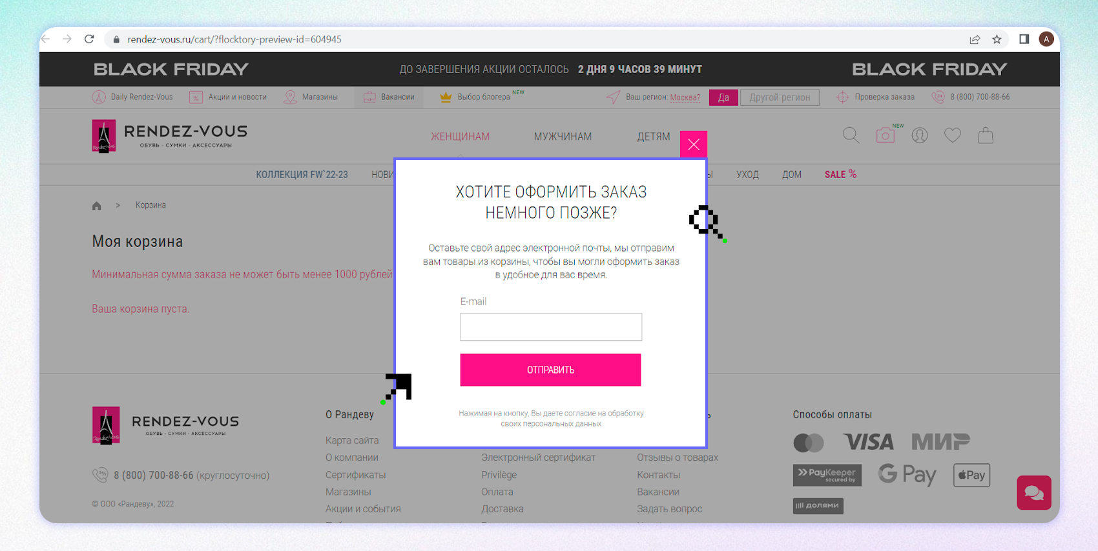Select the МУЖЧИНАМ menu section

point(562,137)
